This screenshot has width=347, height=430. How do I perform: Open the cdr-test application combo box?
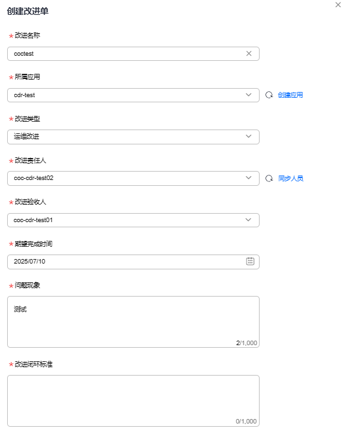(133, 95)
